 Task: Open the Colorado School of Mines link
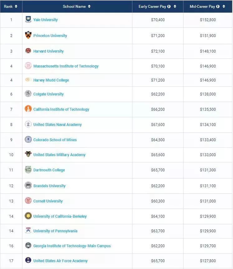[55, 140]
